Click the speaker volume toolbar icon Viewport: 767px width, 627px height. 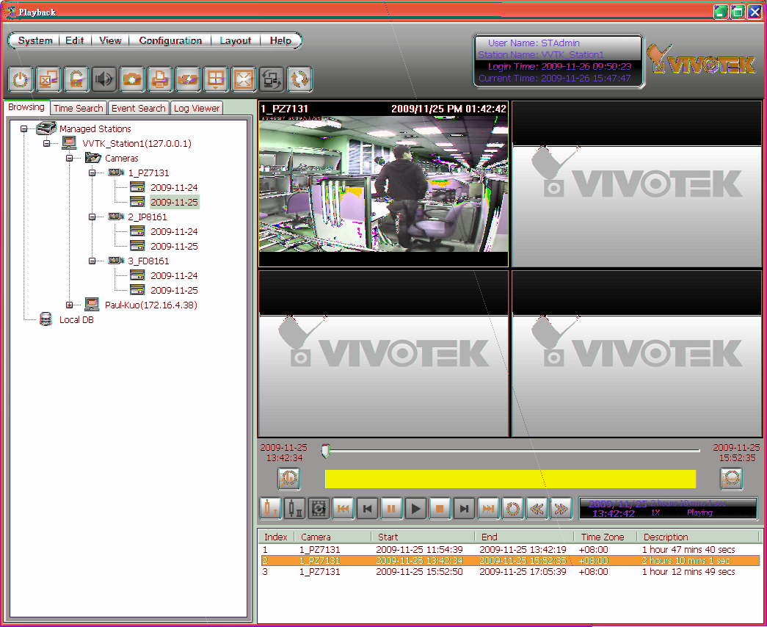click(103, 79)
